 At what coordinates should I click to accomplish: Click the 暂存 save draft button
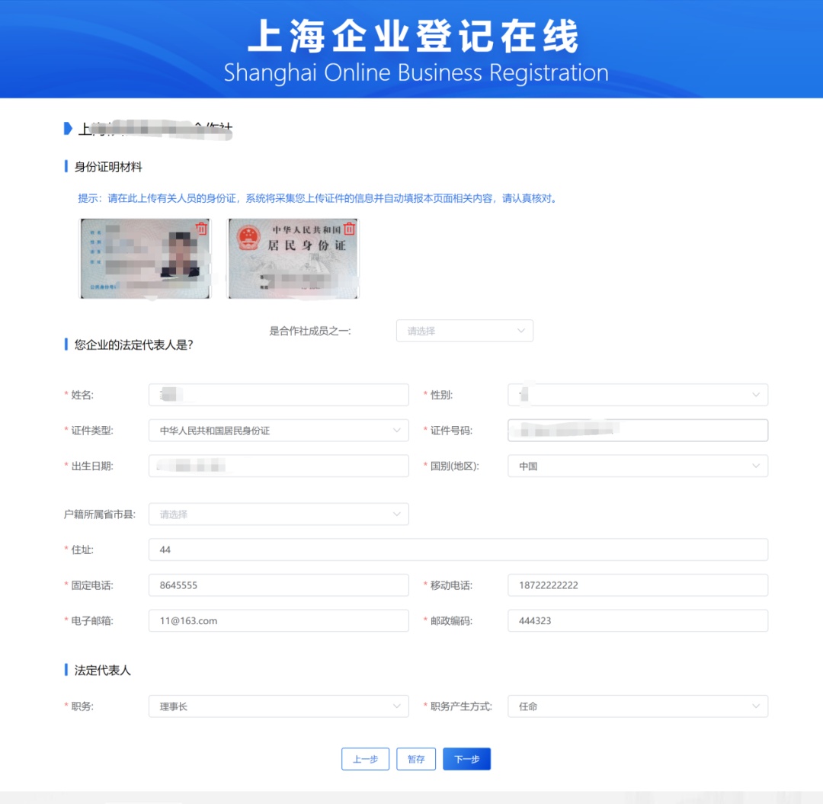(416, 758)
